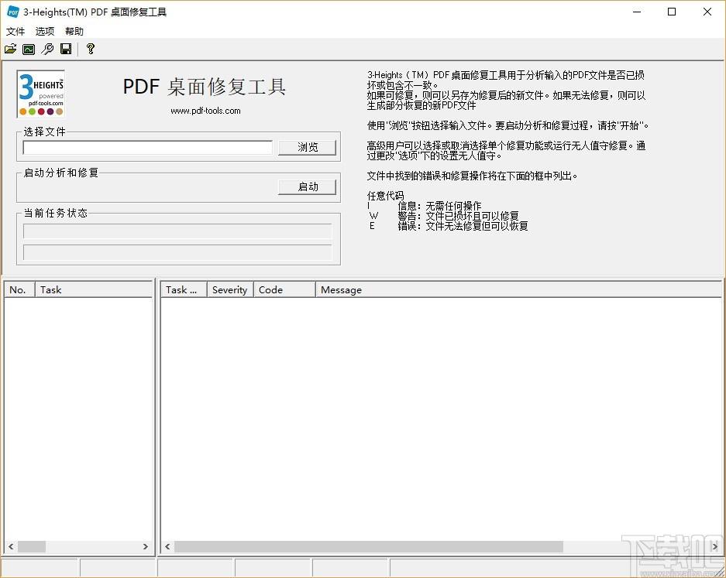Image resolution: width=726 pixels, height=578 pixels.
Task: Click the start analysis monitor toolbar icon
Action: pos(29,49)
